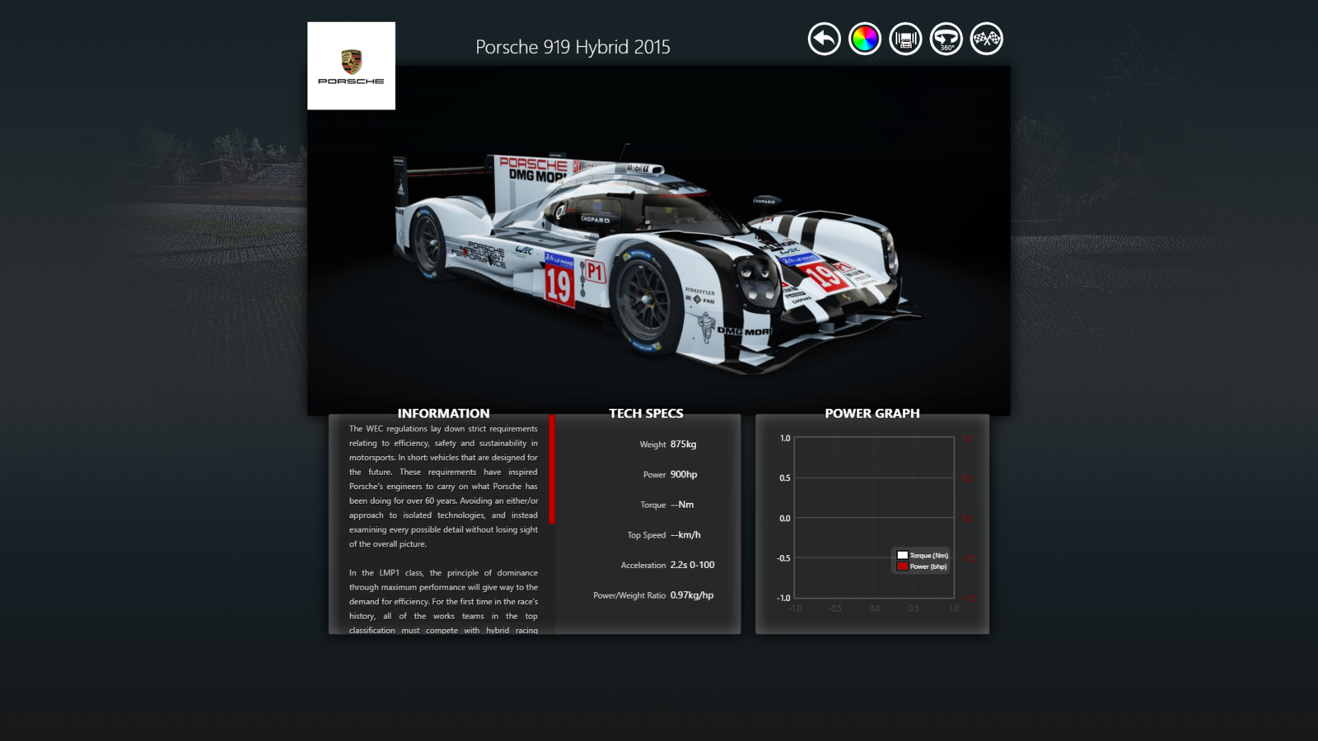Click the paragraph starting 'The WEC regulations'
The image size is (1318, 741).
[x=443, y=486]
